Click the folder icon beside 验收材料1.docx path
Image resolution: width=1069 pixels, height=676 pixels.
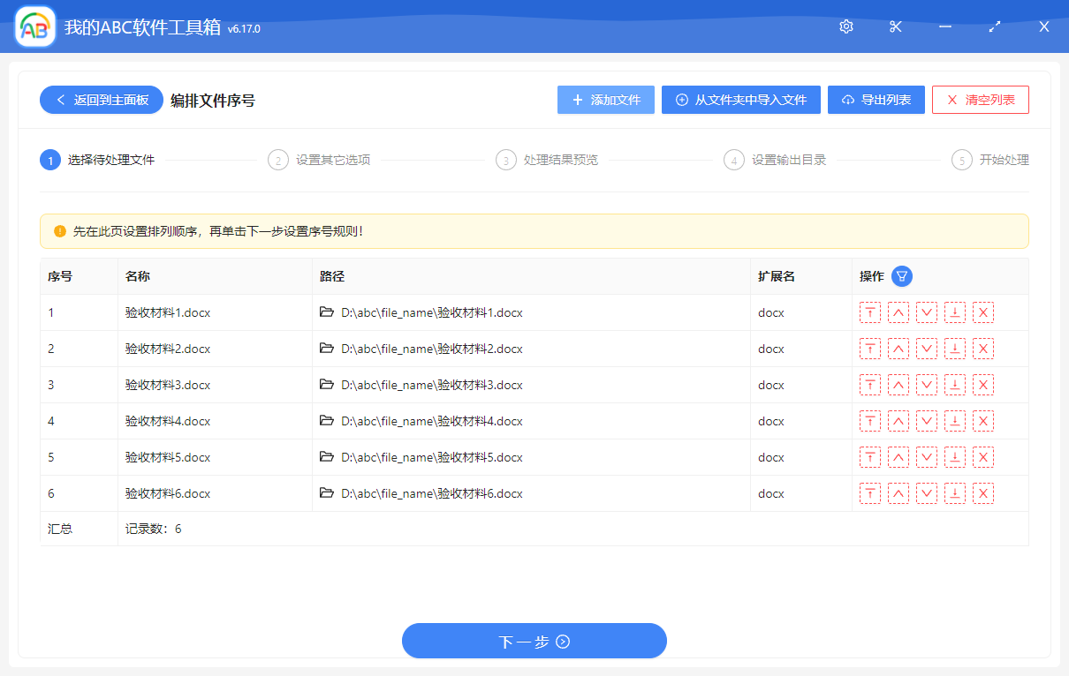(327, 312)
